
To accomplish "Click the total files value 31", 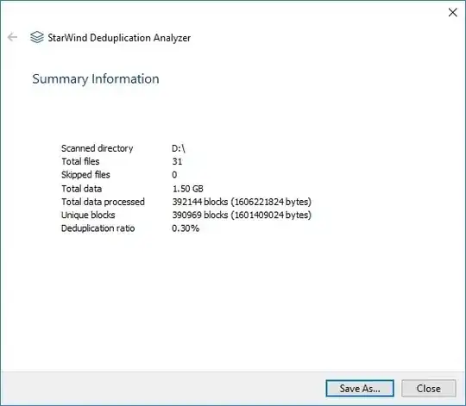I will click(x=177, y=161).
